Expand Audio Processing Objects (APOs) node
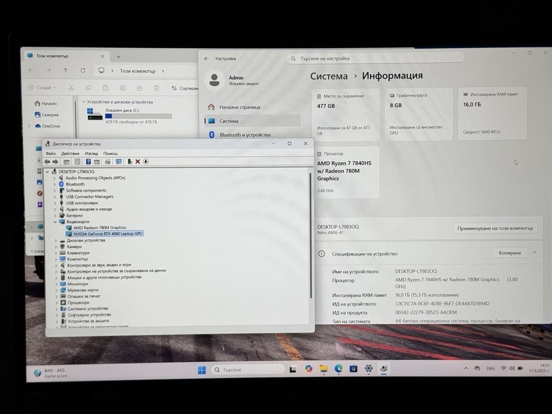 (x=55, y=178)
